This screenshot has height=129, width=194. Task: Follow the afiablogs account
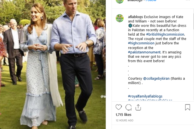pyautogui.click(x=151, y=1)
